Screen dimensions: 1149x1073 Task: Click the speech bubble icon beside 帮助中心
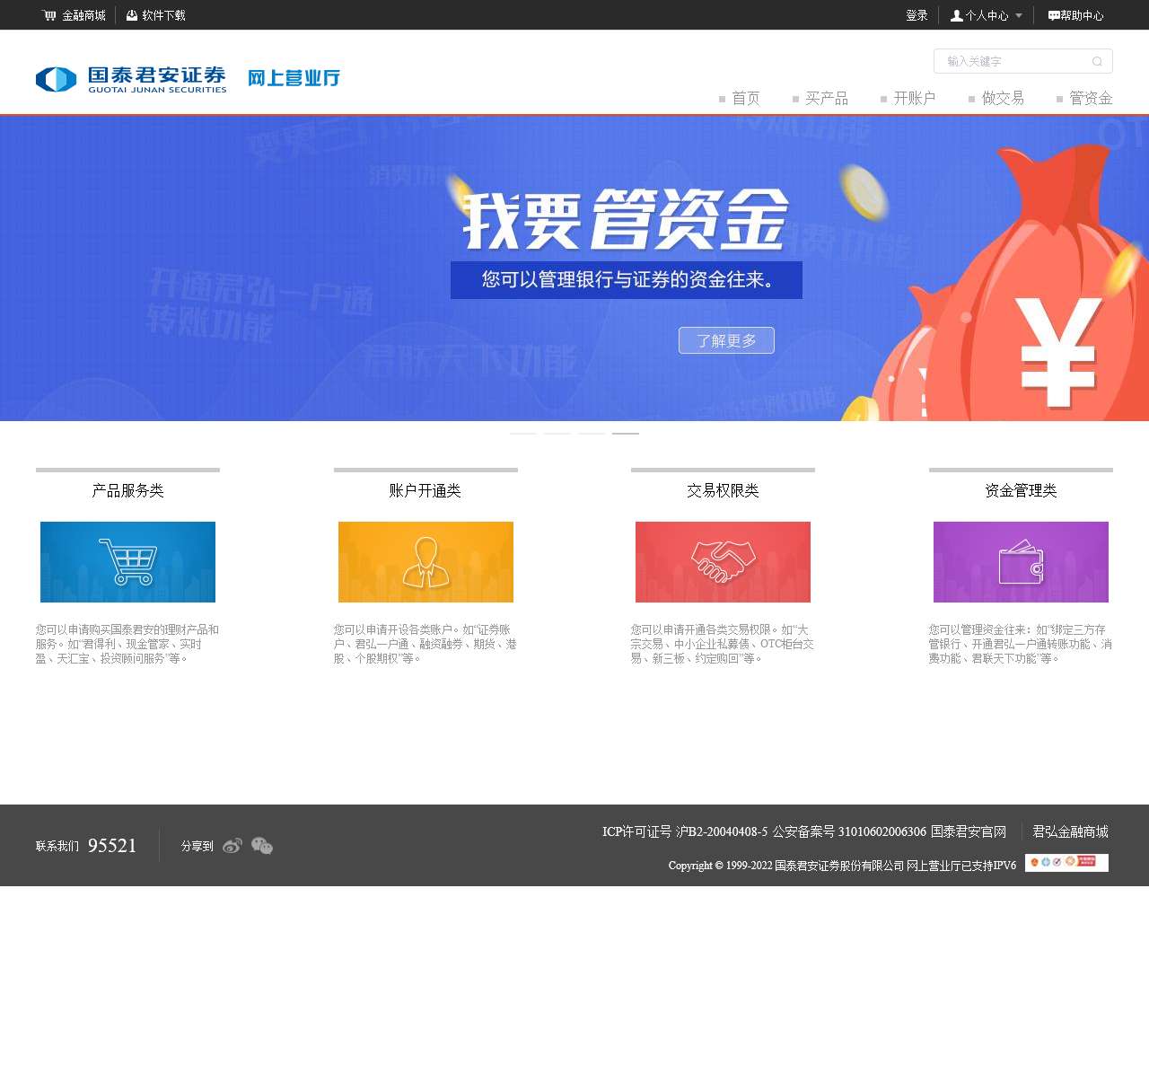1054,15
